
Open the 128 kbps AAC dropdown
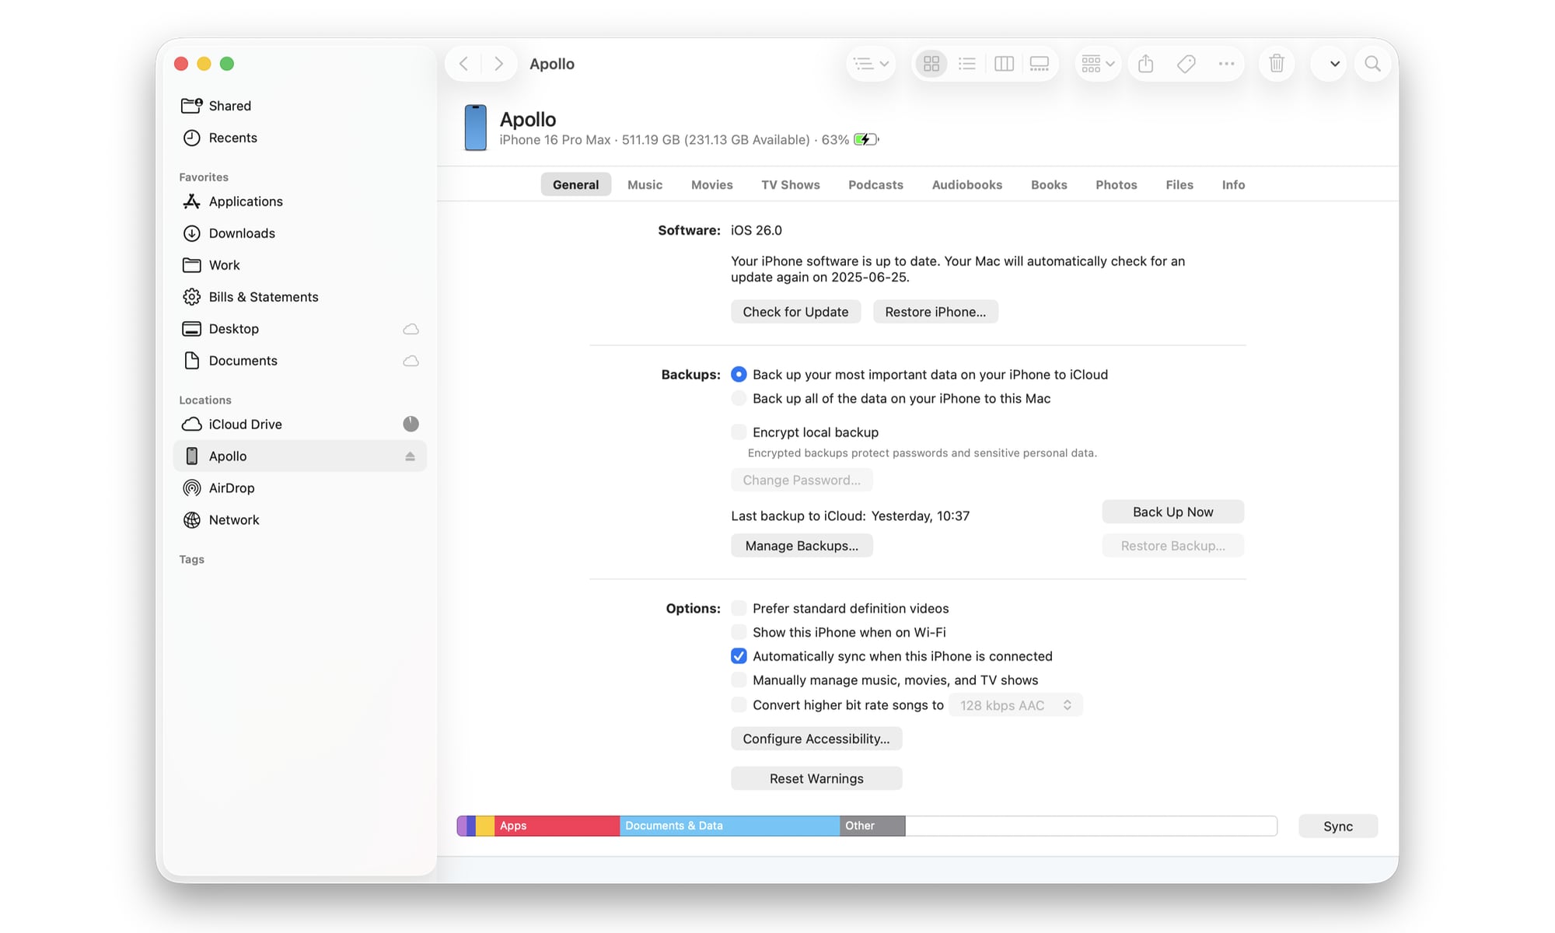1015,705
